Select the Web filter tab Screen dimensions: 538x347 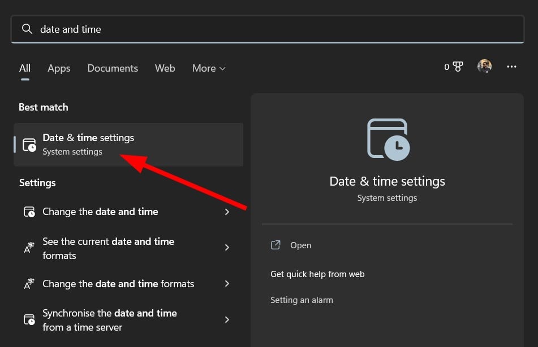point(165,68)
